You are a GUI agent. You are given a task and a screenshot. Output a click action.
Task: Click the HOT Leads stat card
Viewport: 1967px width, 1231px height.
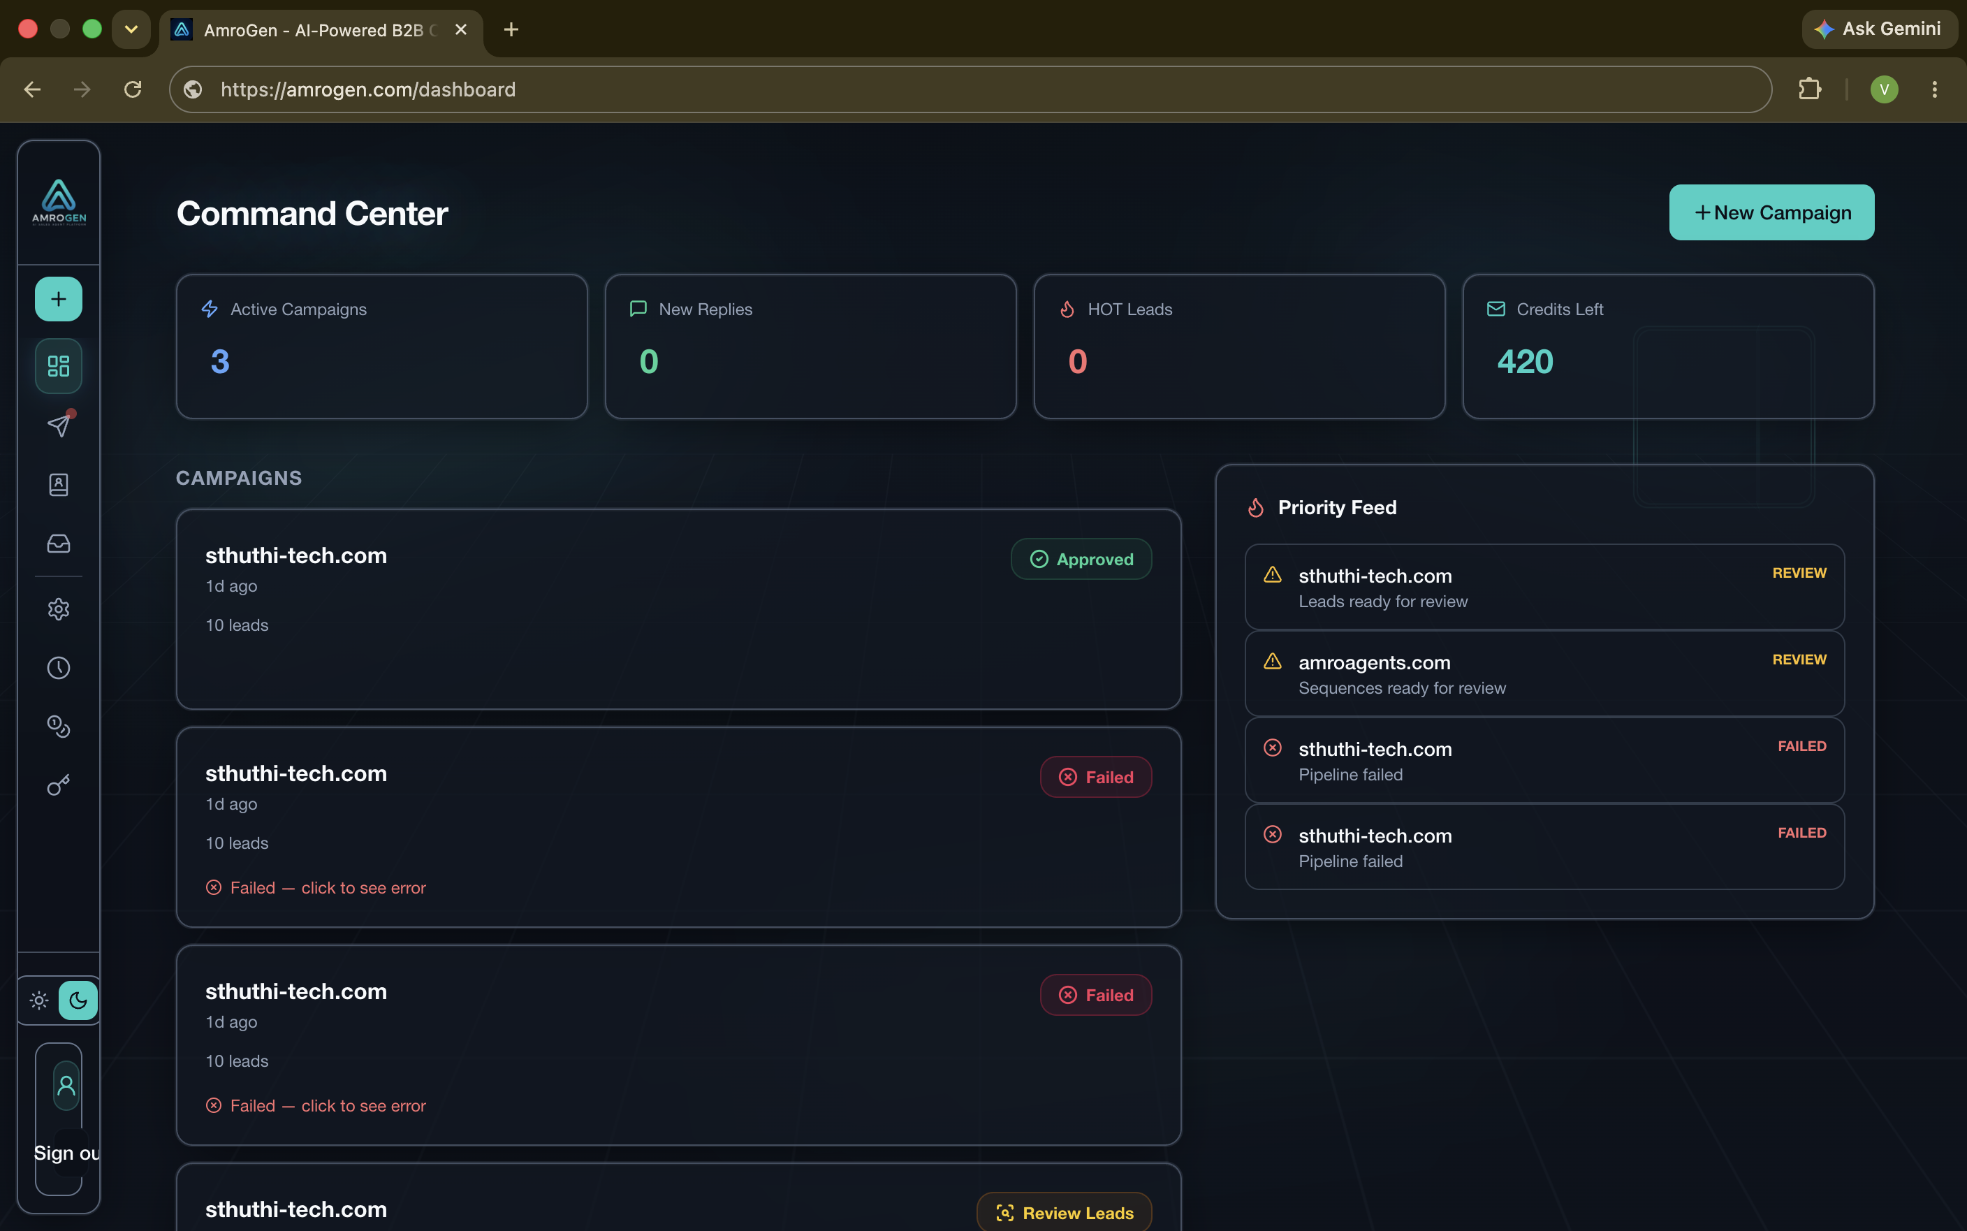(x=1239, y=347)
